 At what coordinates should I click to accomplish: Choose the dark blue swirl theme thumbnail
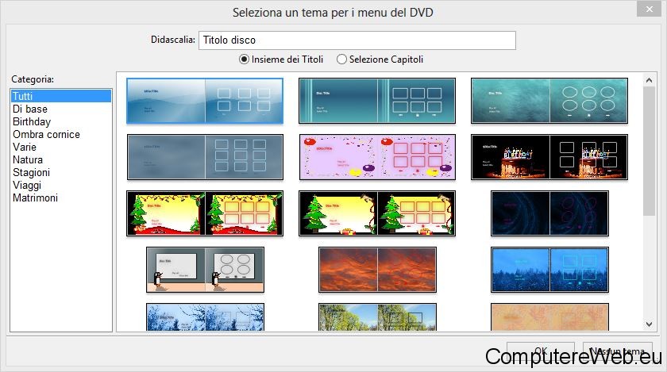click(x=549, y=213)
